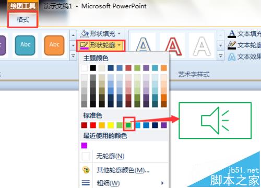The height and width of the screenshot is (188, 261).
Task: Expand the Shape Fill dropdown arrow
Action: point(119,33)
